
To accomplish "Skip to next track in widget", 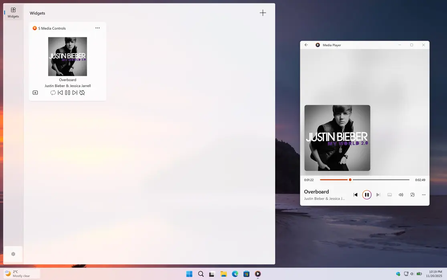I will click(75, 93).
